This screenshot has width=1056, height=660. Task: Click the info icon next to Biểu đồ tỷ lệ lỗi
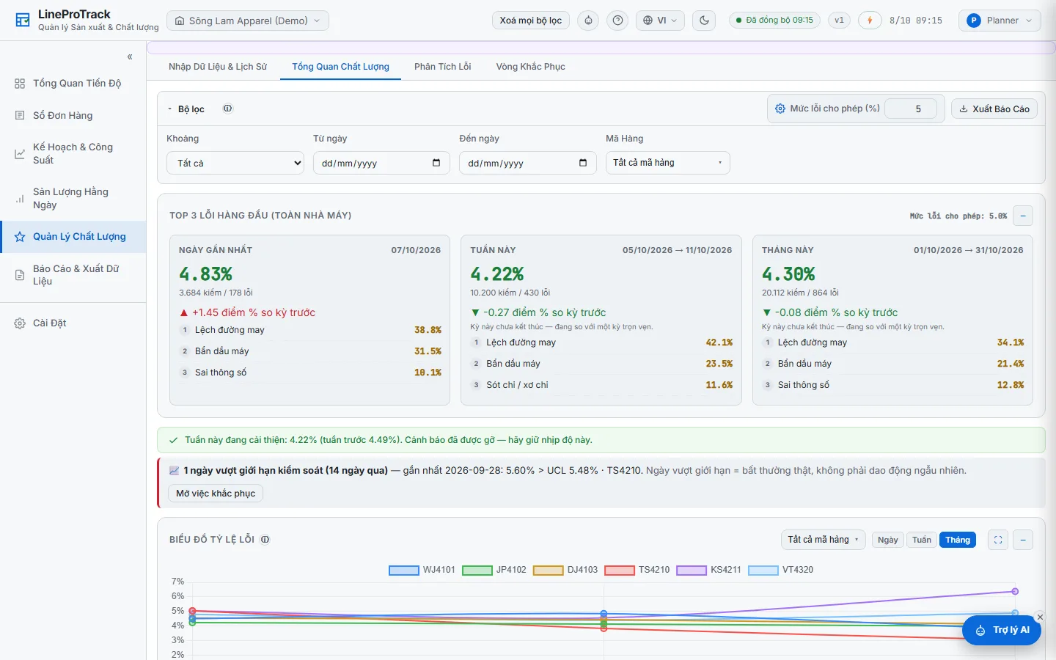pyautogui.click(x=265, y=540)
